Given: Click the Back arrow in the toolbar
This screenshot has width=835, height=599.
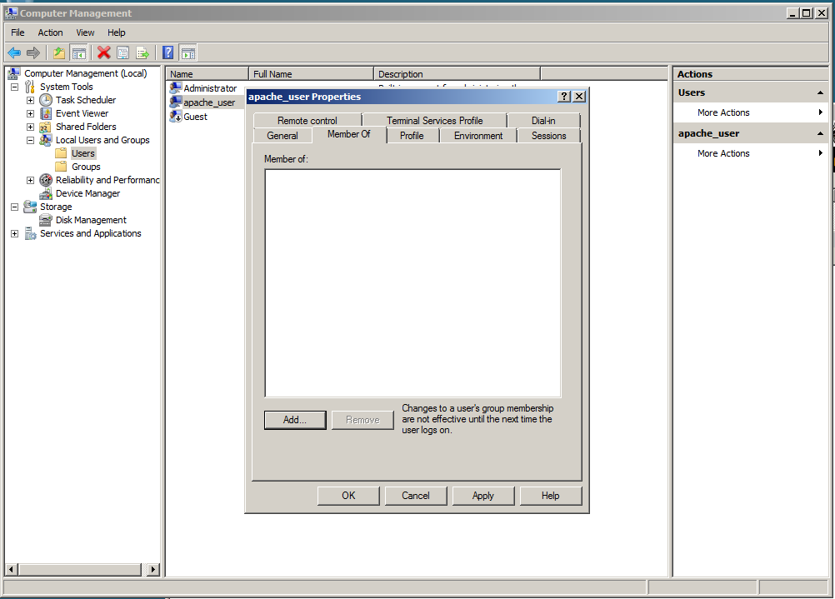Looking at the screenshot, I should (14, 52).
